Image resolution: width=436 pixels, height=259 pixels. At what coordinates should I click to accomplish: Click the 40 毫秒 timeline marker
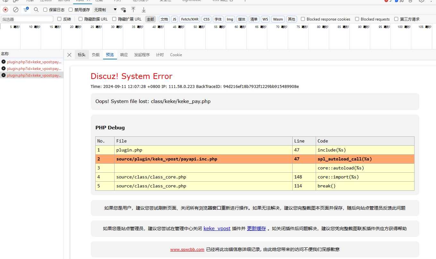(158, 27)
